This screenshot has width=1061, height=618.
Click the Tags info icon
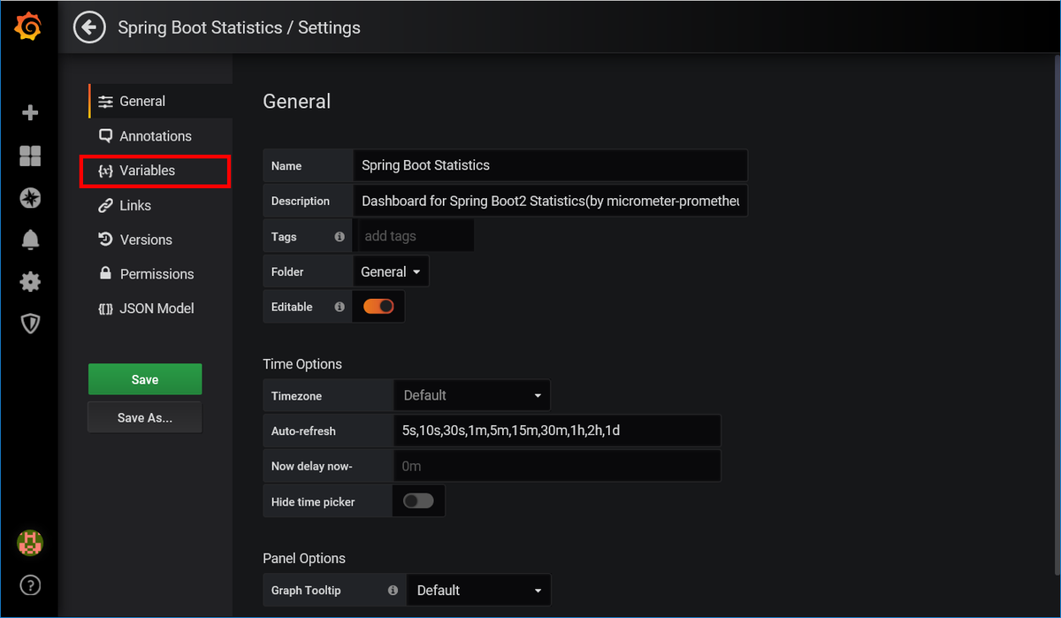[340, 237]
